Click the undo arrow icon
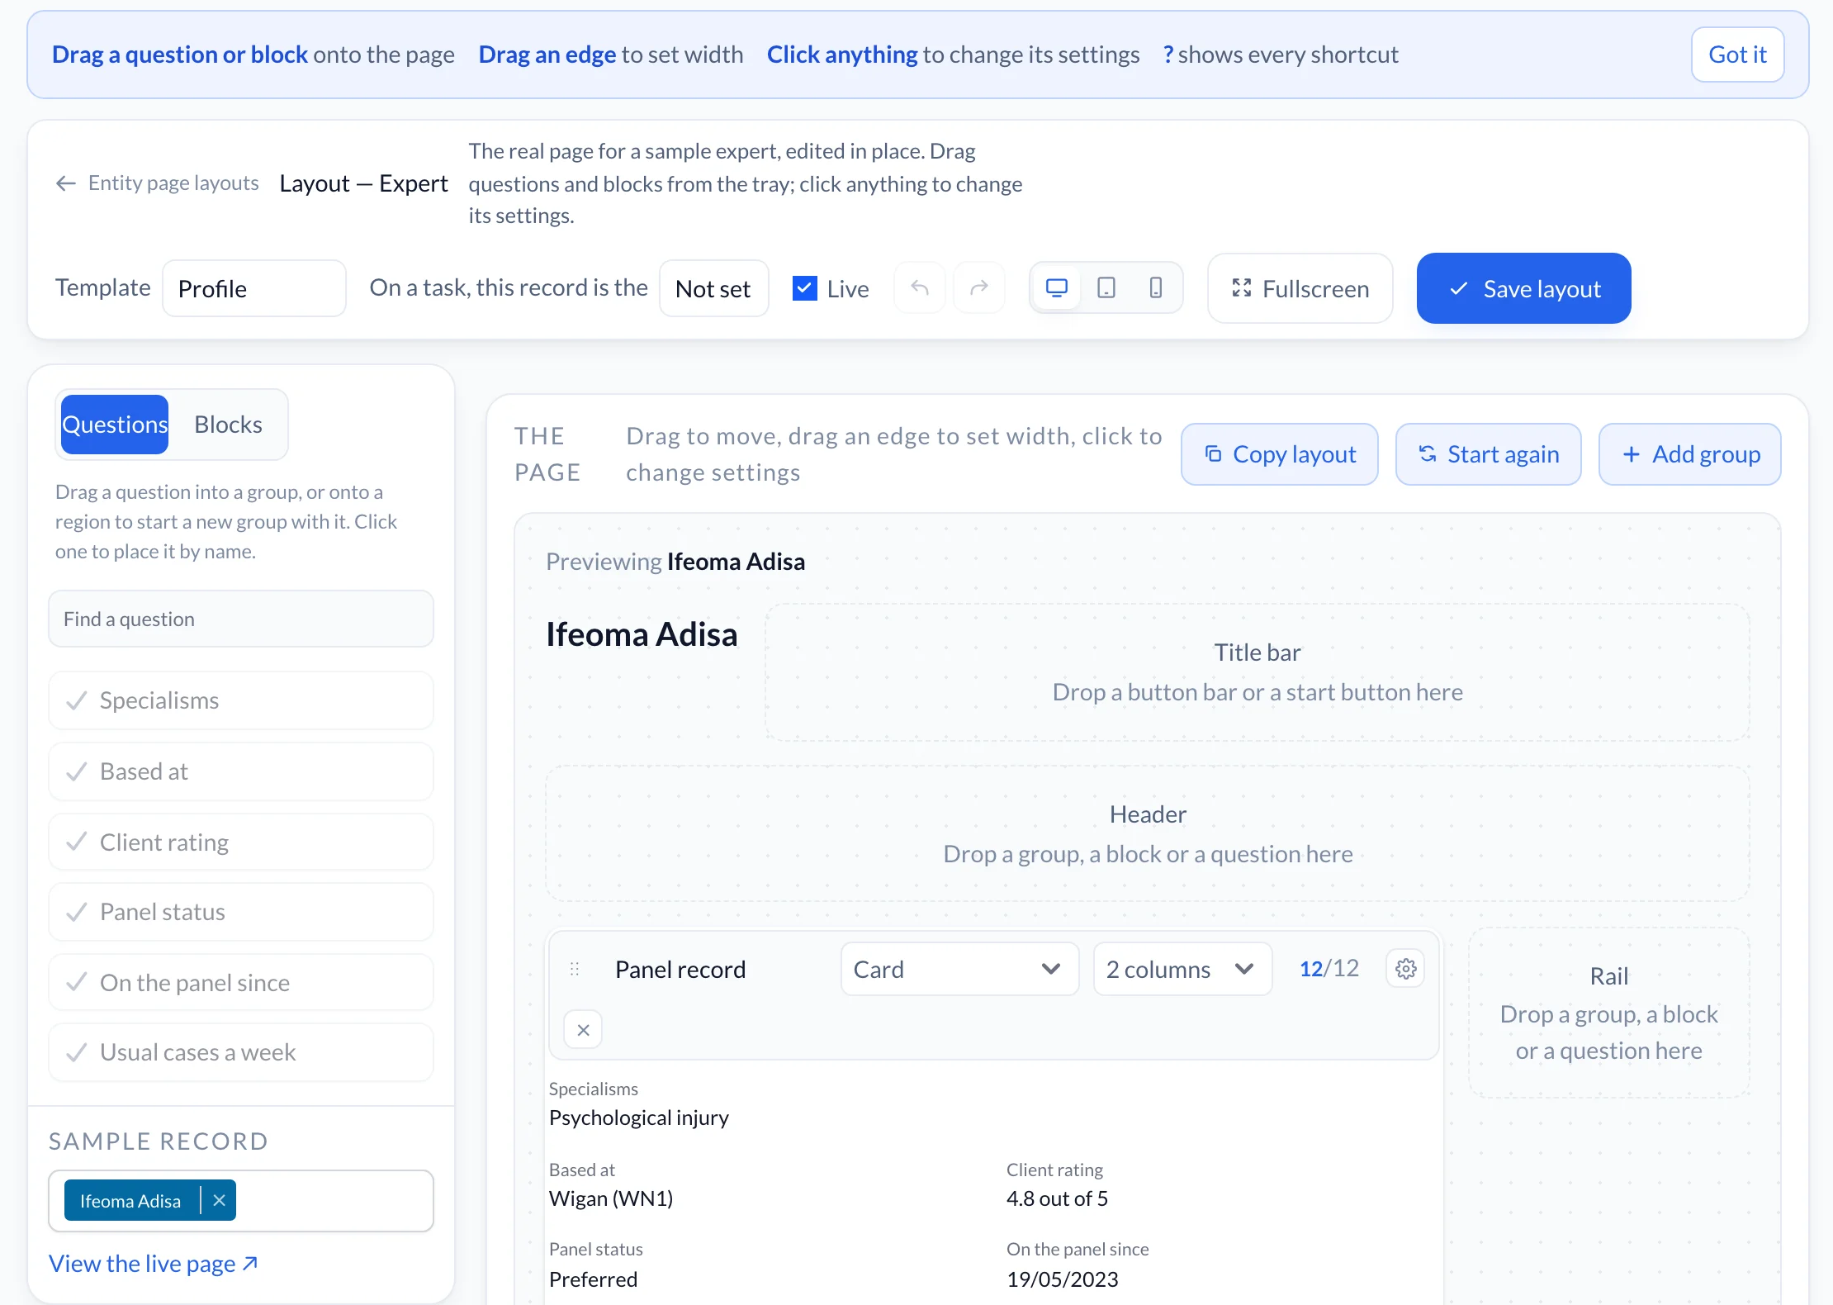The height and width of the screenshot is (1305, 1833). click(920, 288)
